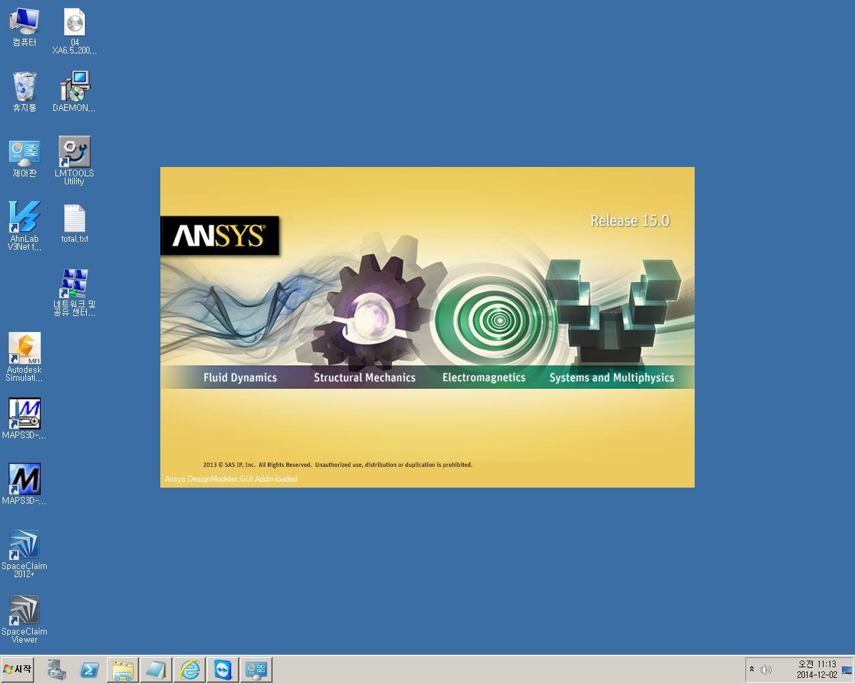Click 'Ansys.DesignModeler.GUI.Addin loaded' status text
855x684 pixels.
coord(231,479)
